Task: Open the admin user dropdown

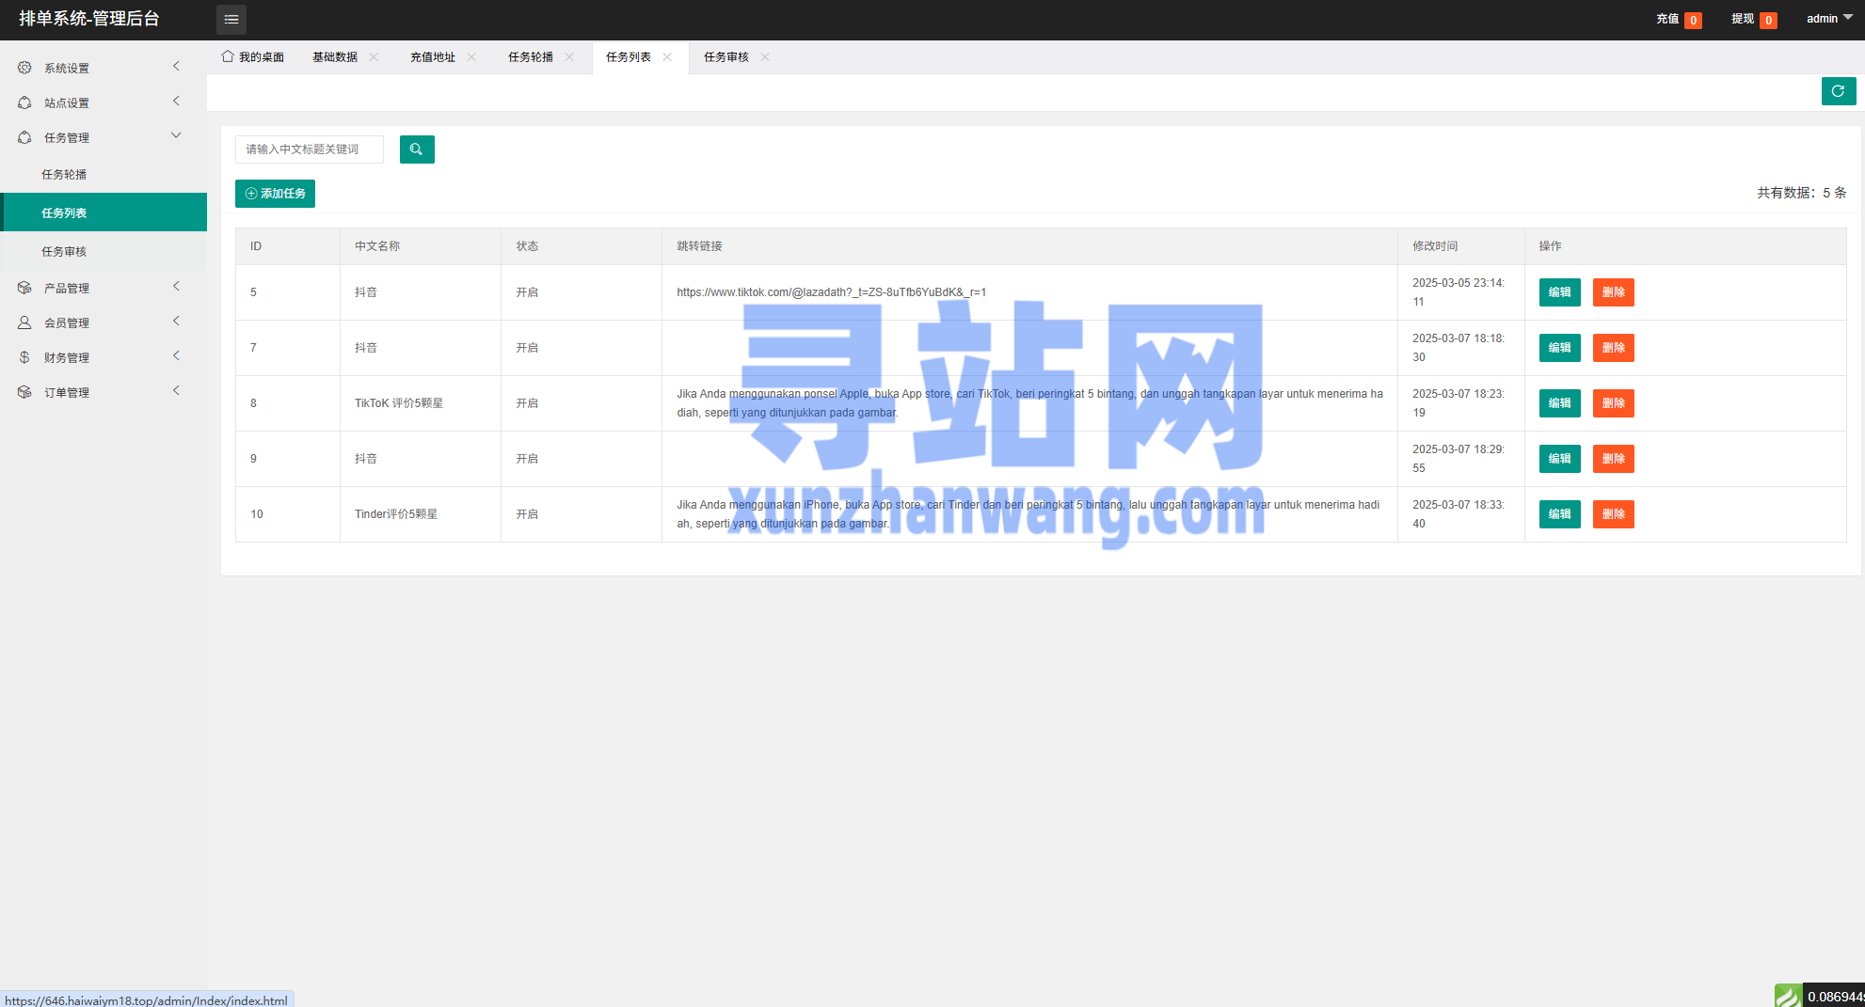Action: click(1828, 19)
